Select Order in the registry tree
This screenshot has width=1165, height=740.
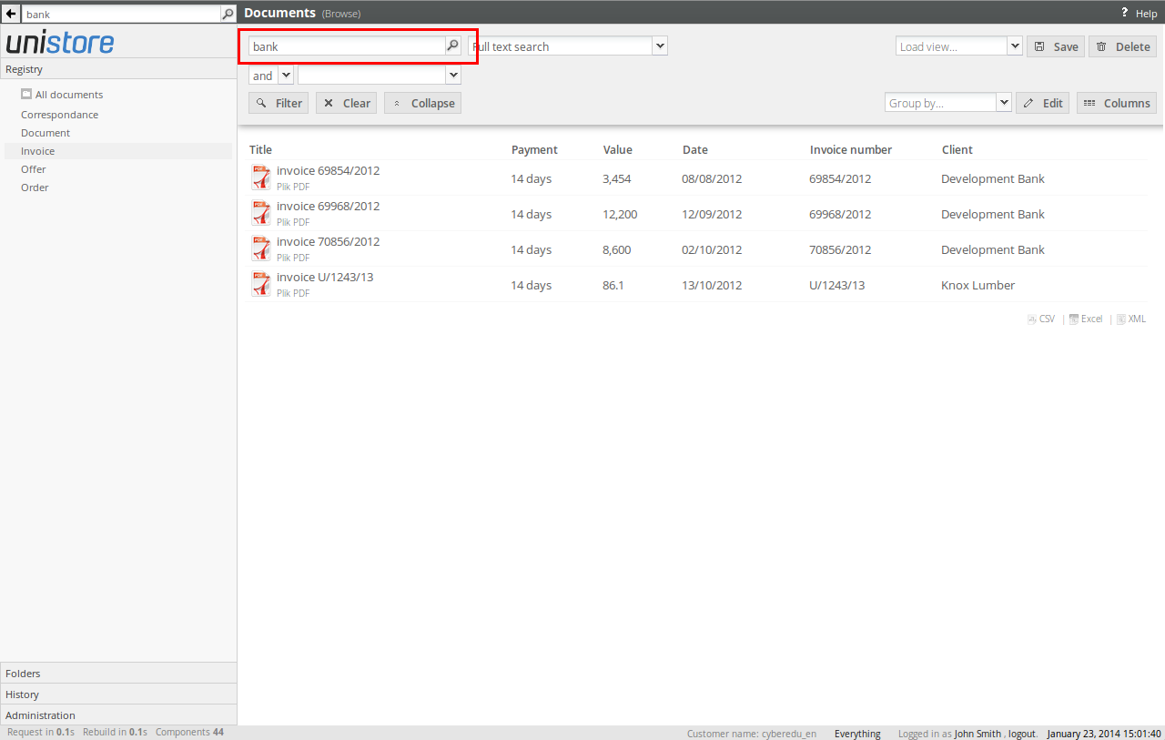[35, 188]
